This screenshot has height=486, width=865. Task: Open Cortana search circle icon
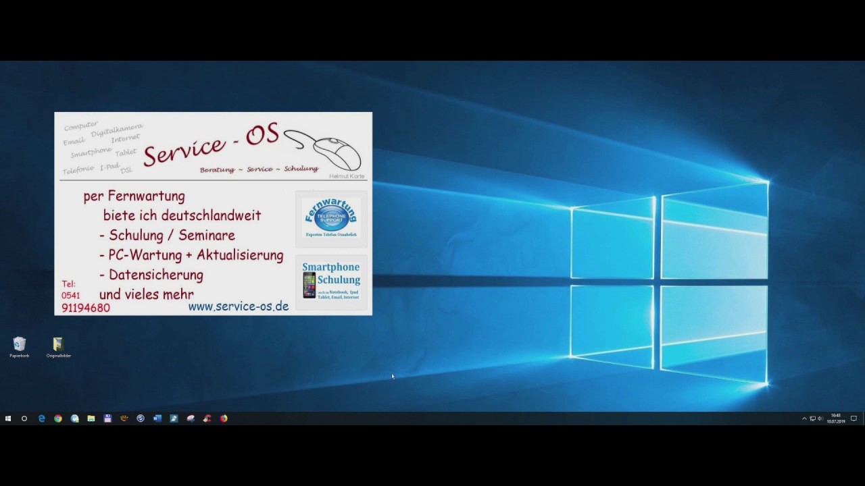click(24, 418)
